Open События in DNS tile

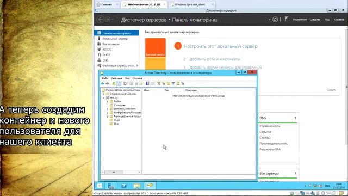265,132
